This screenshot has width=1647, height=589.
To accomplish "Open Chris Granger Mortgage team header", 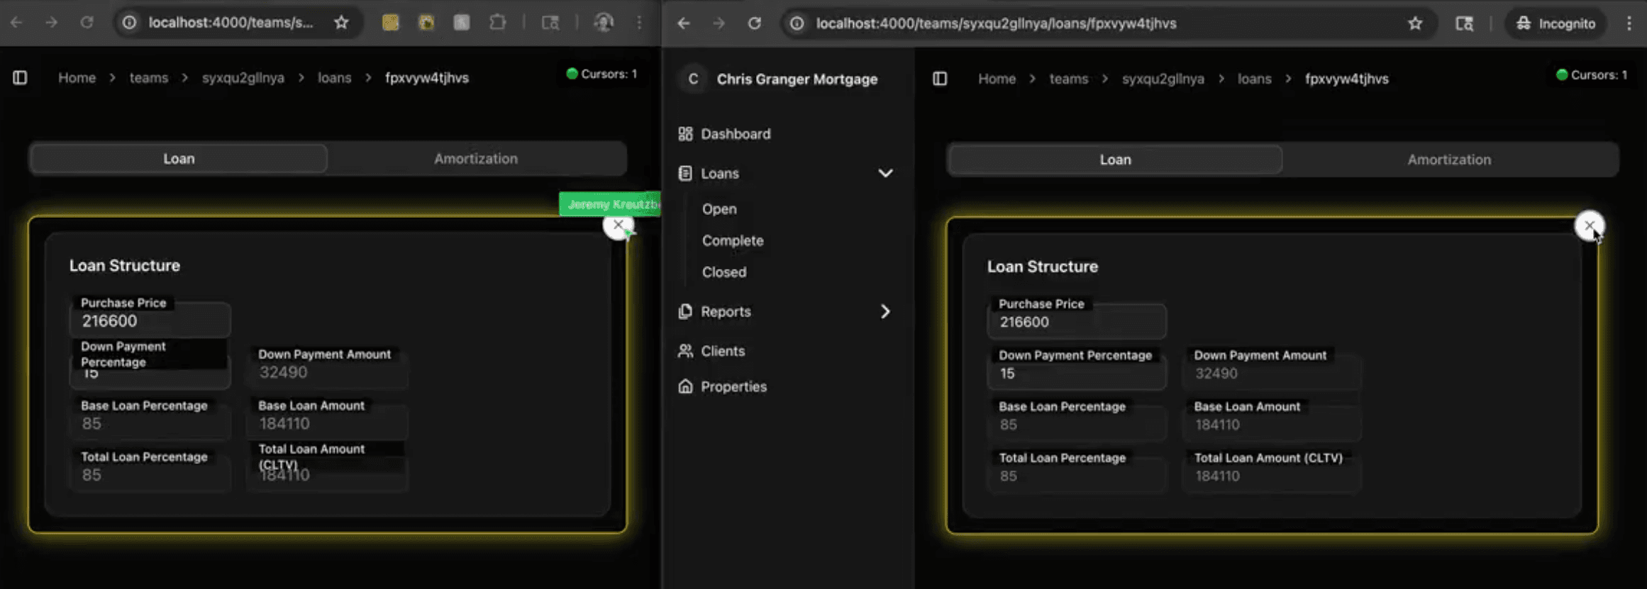I will (x=787, y=79).
